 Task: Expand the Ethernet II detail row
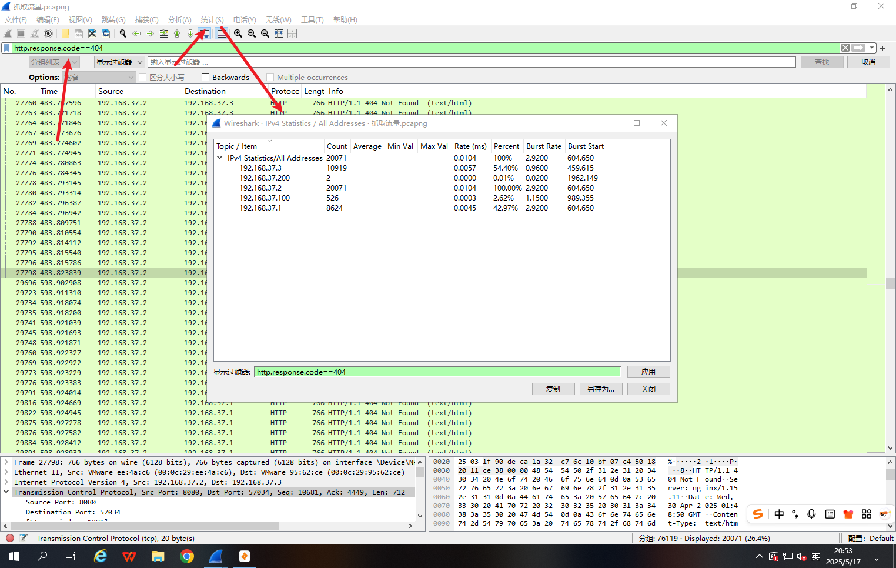click(x=6, y=472)
